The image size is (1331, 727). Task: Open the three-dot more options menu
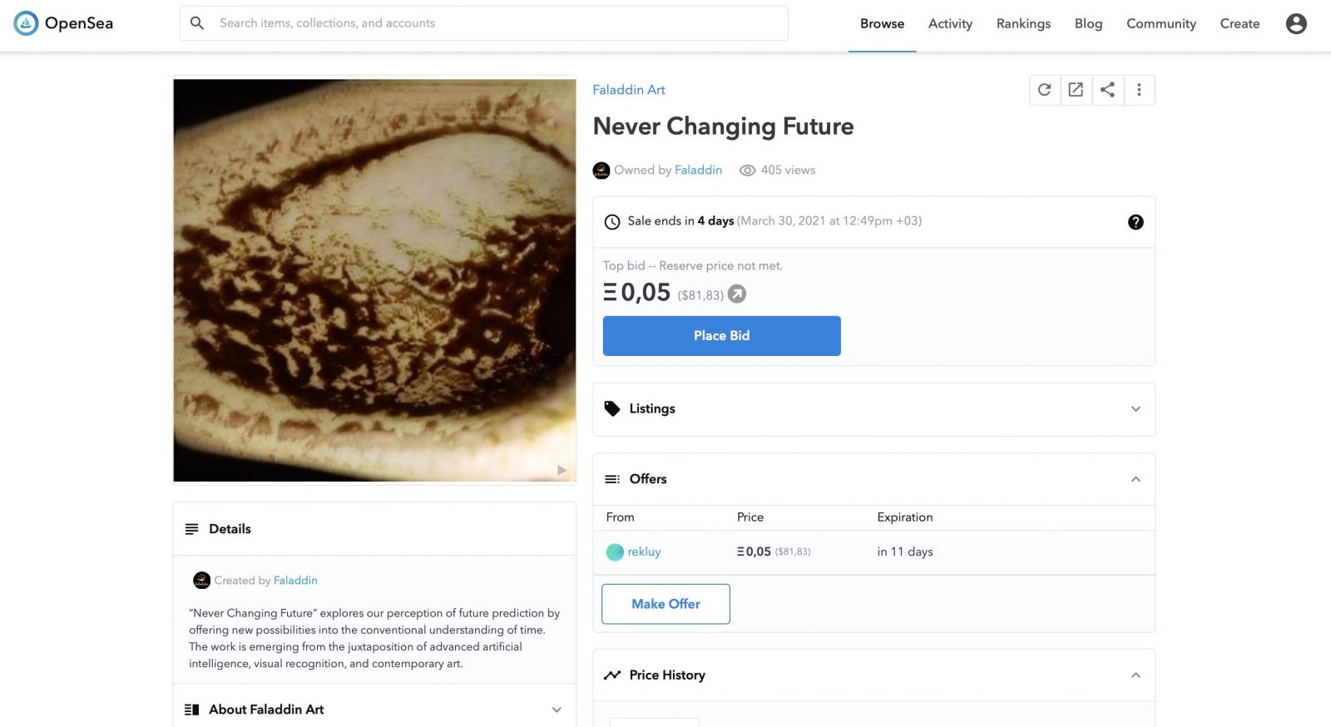(x=1139, y=90)
